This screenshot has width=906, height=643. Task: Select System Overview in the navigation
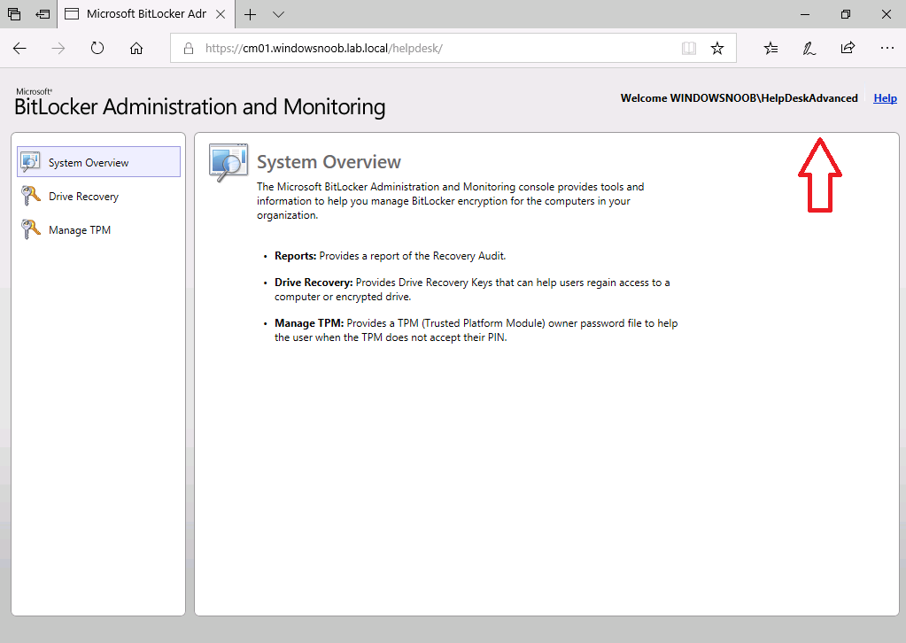coord(99,162)
